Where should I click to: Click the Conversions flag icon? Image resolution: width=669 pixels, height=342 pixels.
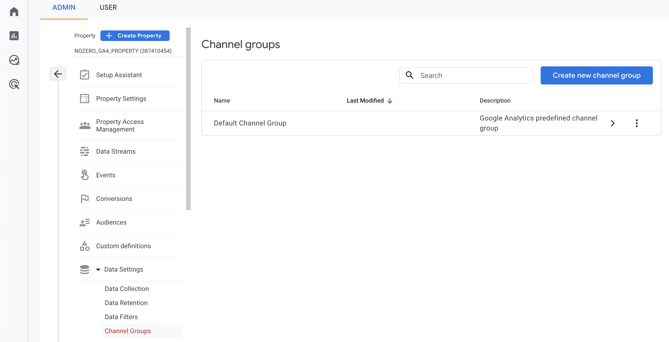coord(84,199)
